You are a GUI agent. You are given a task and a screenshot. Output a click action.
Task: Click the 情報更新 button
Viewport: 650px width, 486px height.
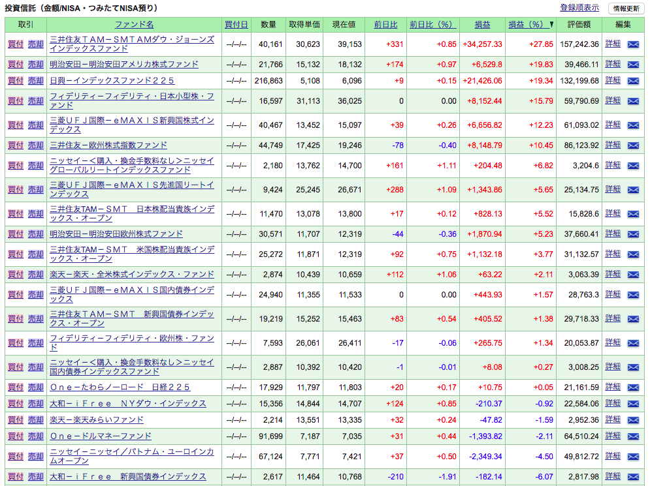point(626,8)
